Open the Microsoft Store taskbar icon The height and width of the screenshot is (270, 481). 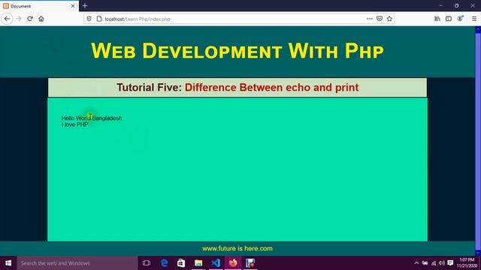click(181, 263)
